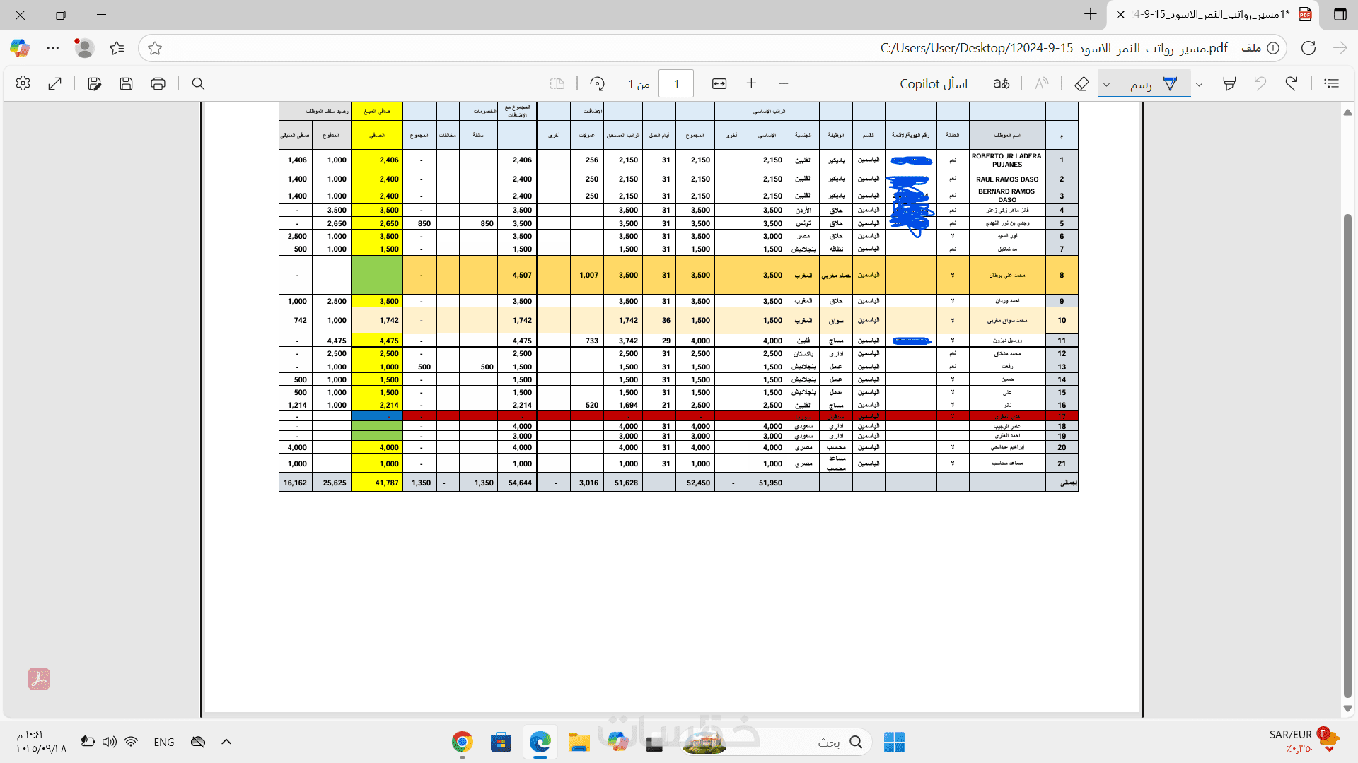
Task: Rotate the PDF page
Action: coord(597,83)
